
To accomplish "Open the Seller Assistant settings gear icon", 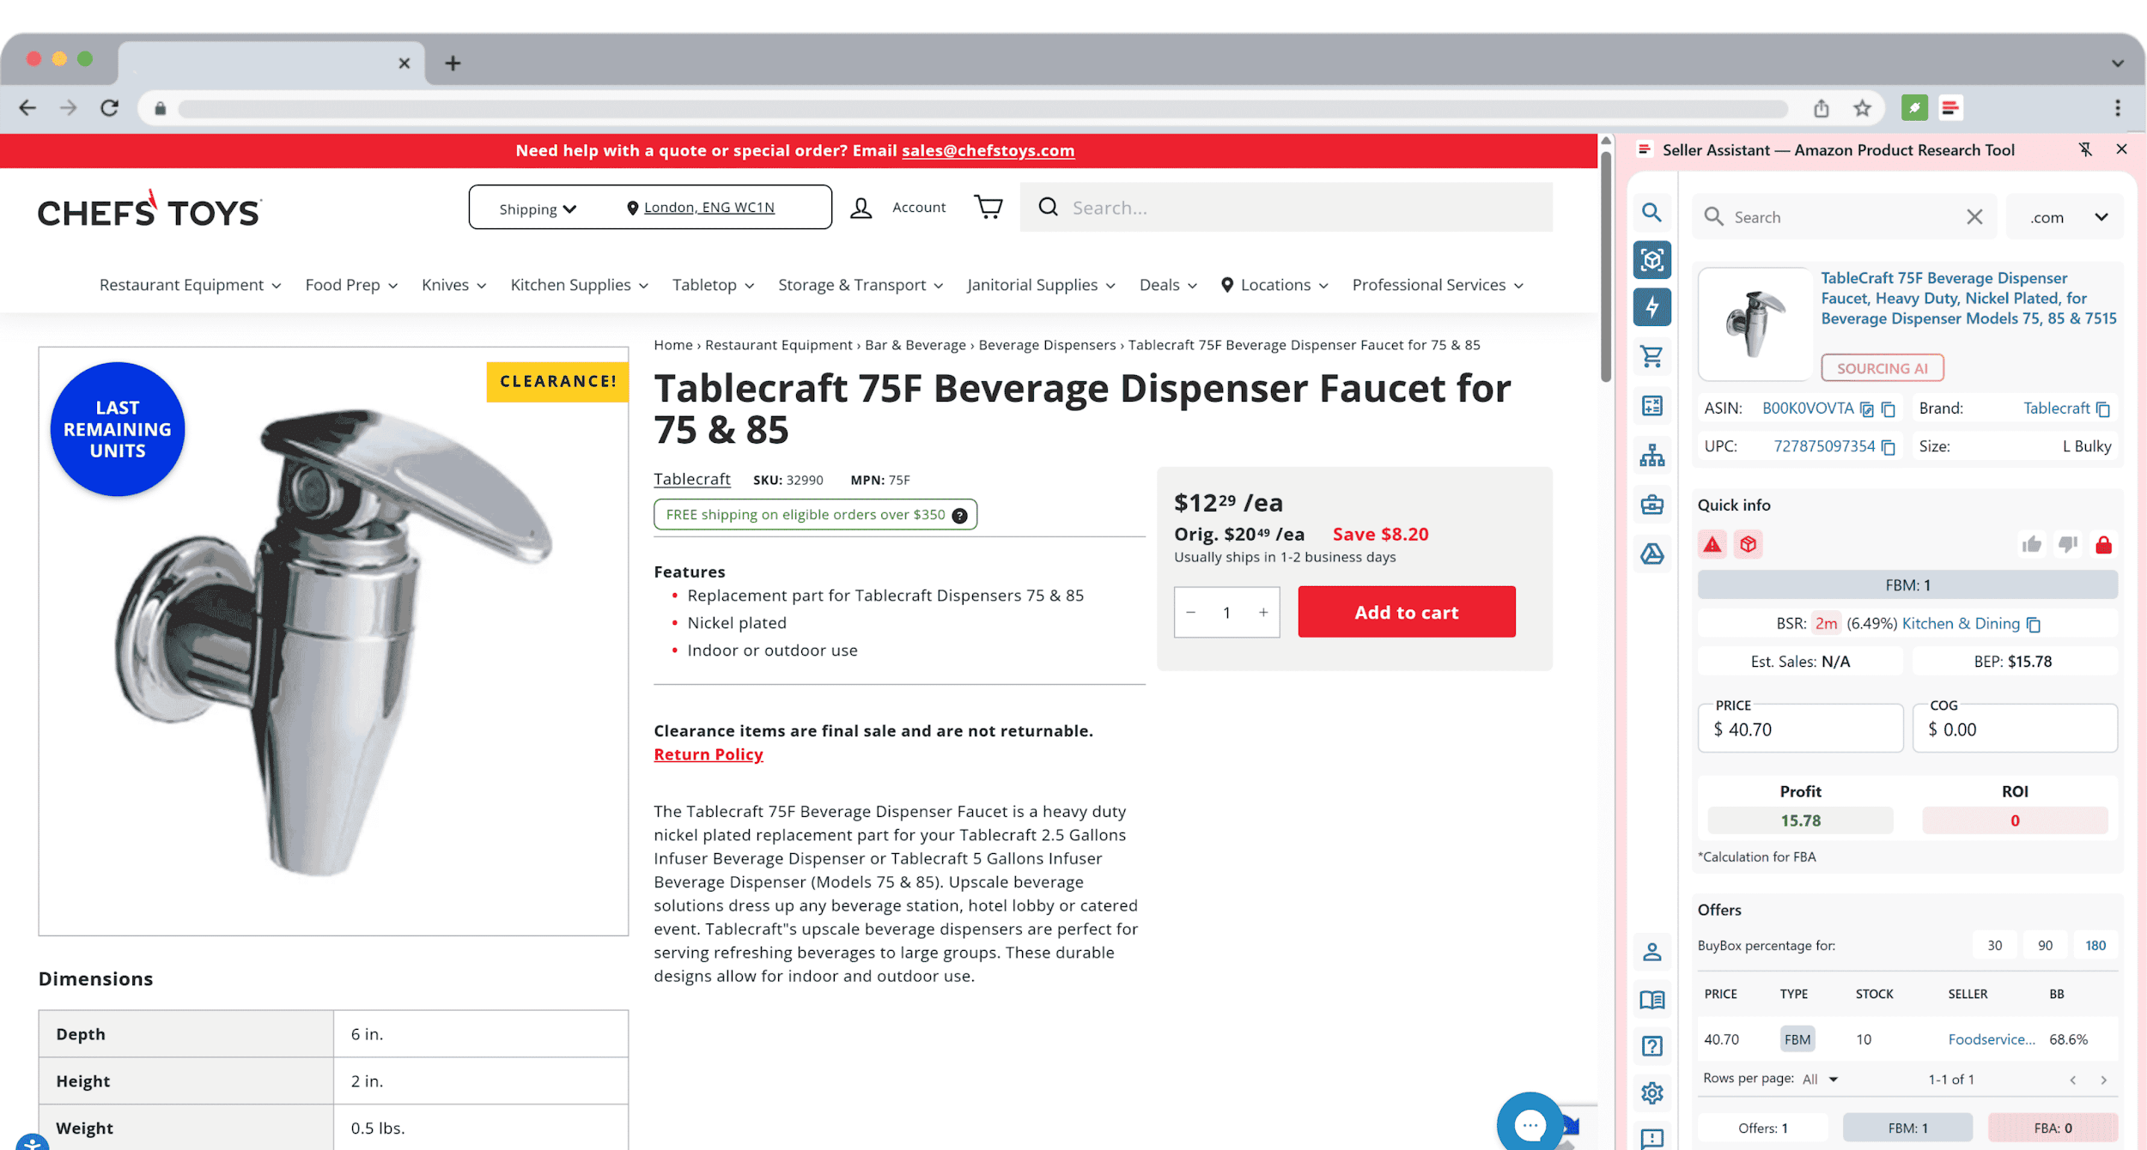I will (x=1651, y=1092).
